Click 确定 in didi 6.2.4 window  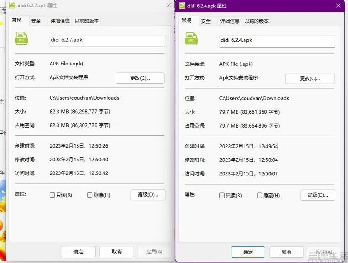click(248, 252)
